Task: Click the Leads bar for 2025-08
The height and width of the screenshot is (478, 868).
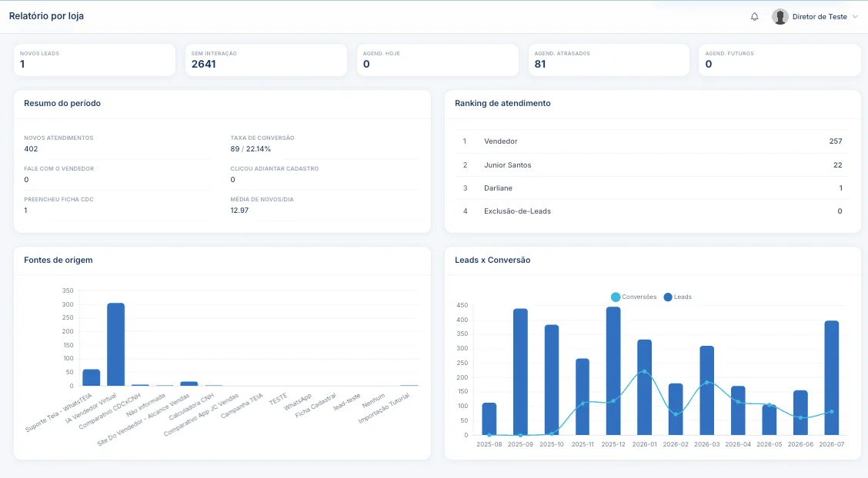Action: [x=489, y=419]
